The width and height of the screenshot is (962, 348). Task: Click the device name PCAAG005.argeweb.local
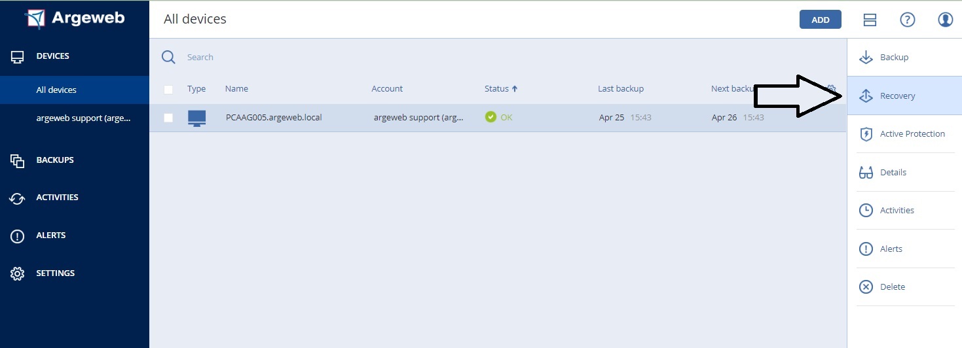click(274, 118)
